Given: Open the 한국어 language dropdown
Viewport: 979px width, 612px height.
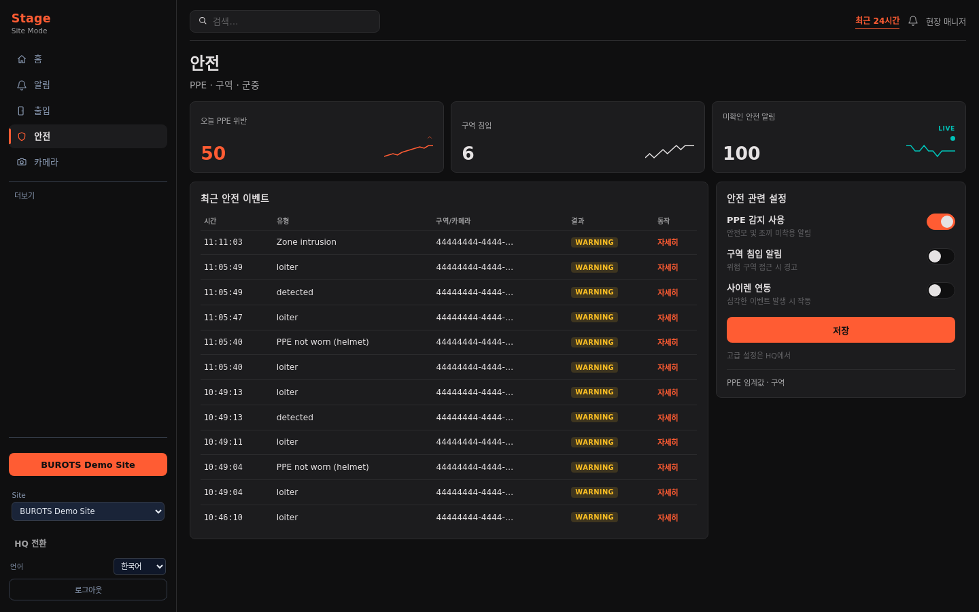Looking at the screenshot, I should point(139,566).
